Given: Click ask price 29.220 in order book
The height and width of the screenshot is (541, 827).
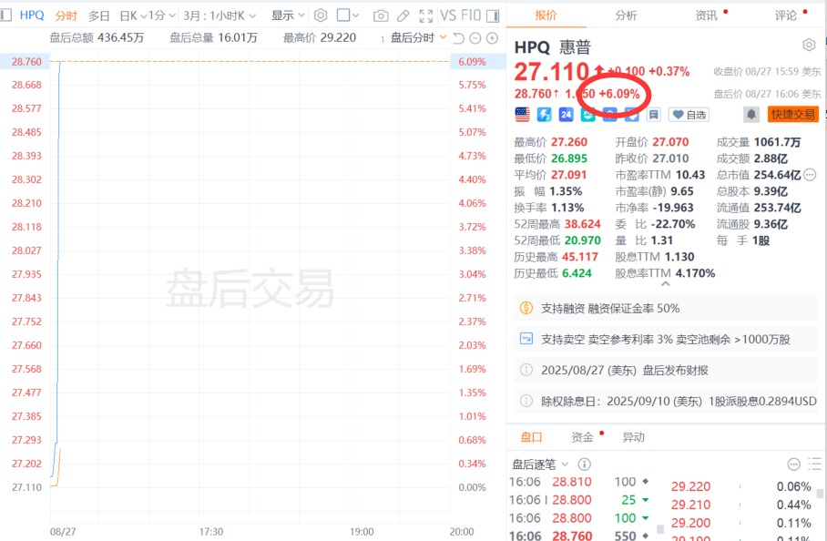Looking at the screenshot, I should click(690, 486).
